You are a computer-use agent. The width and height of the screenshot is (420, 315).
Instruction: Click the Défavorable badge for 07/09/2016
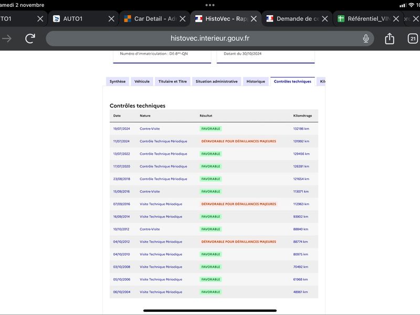[x=239, y=204]
